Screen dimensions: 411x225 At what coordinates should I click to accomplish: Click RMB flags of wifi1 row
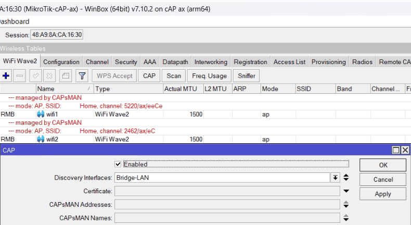pyautogui.click(x=8, y=114)
